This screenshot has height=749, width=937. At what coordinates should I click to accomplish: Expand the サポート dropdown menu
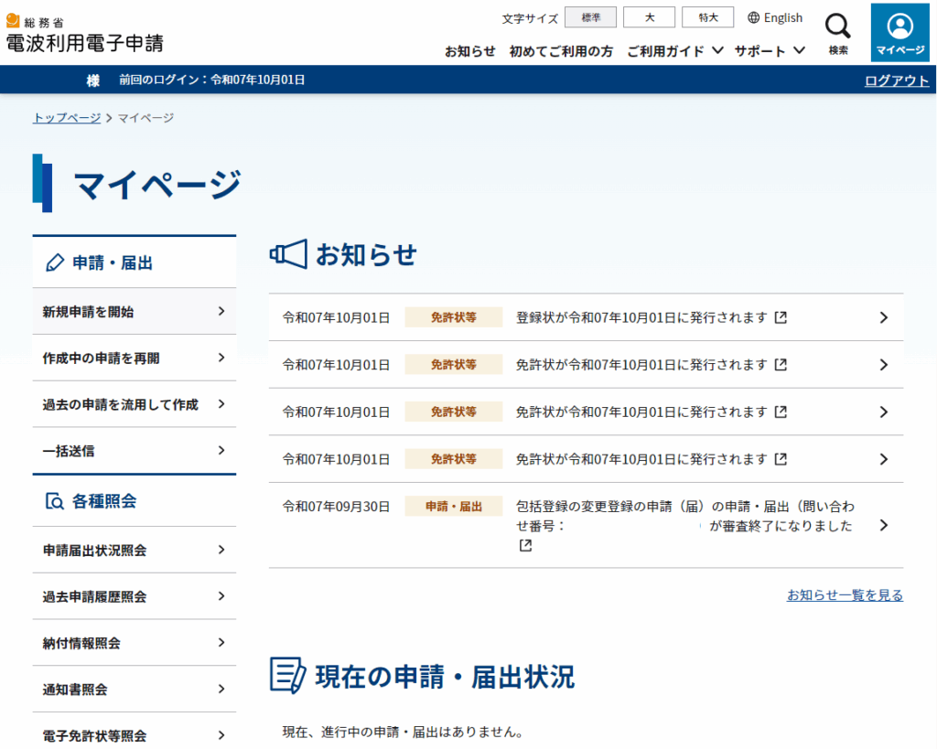tap(770, 51)
